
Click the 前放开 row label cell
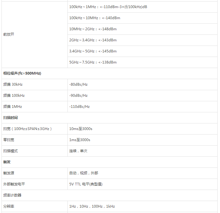[9, 34]
